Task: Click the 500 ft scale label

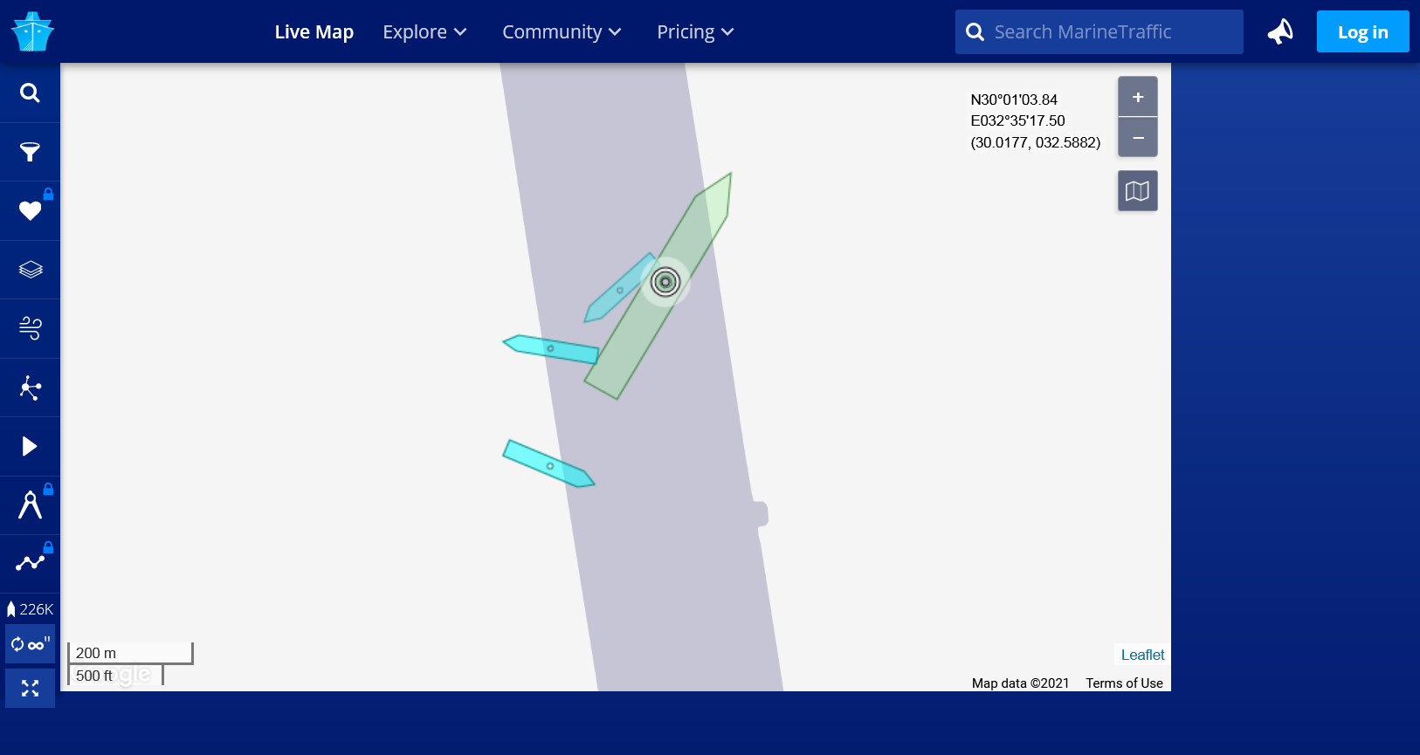Action: click(94, 676)
